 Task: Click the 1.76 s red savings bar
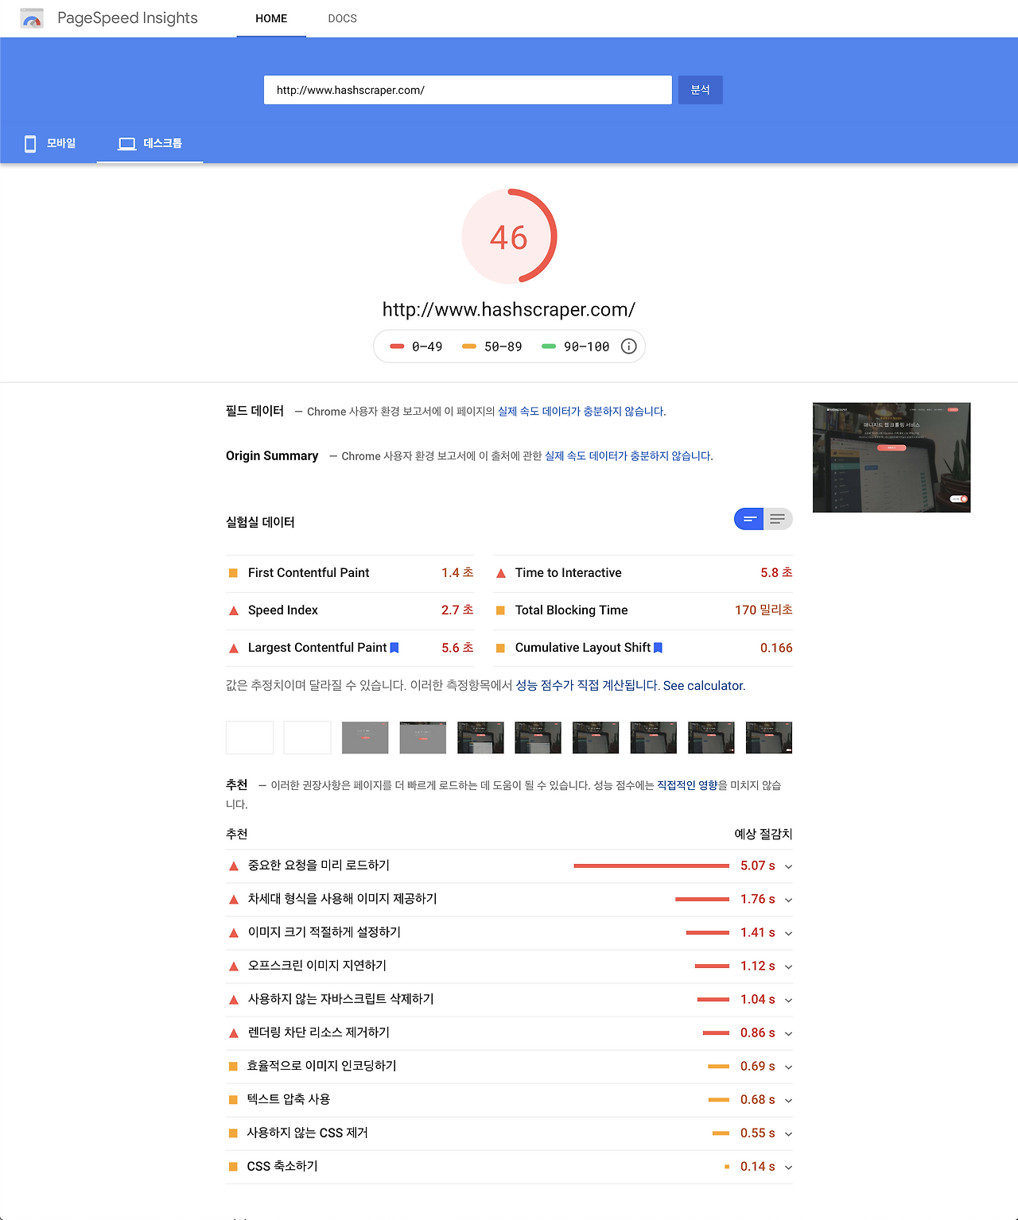coord(702,899)
